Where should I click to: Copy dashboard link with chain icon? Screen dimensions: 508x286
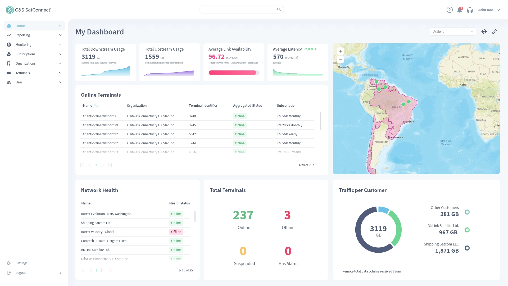[494, 32]
